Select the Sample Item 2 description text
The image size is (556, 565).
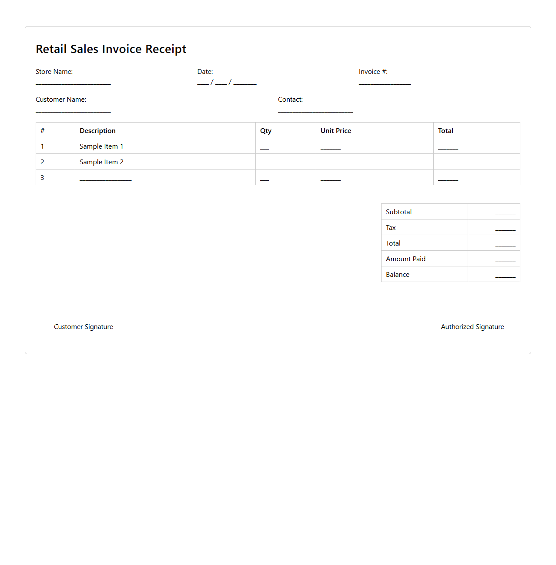pos(101,162)
